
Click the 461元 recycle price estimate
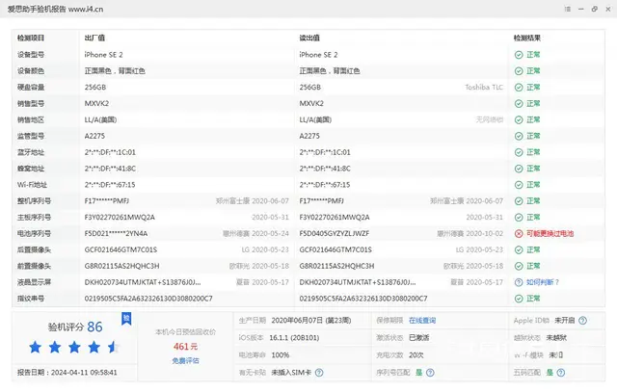[185, 347]
